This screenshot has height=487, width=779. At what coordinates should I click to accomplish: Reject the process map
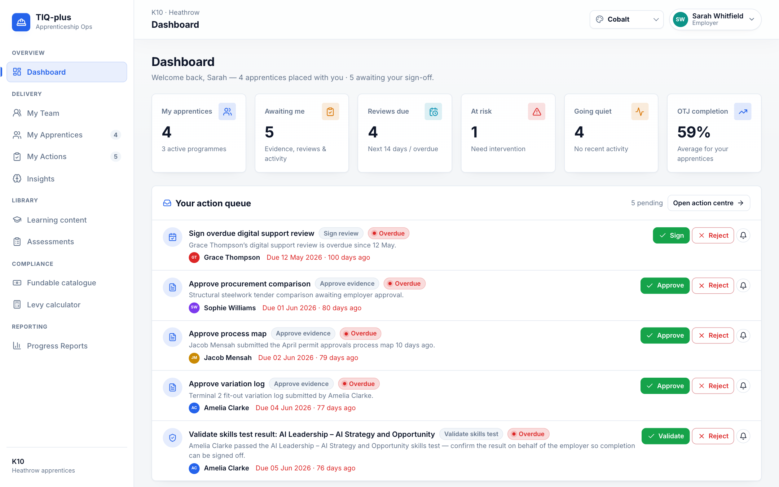(713, 335)
